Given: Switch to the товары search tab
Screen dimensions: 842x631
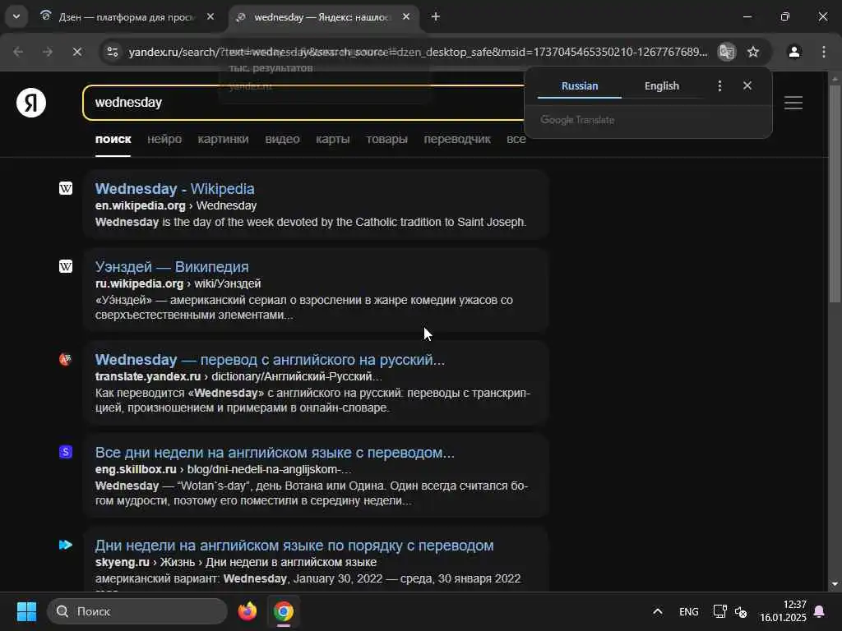Looking at the screenshot, I should click(386, 139).
